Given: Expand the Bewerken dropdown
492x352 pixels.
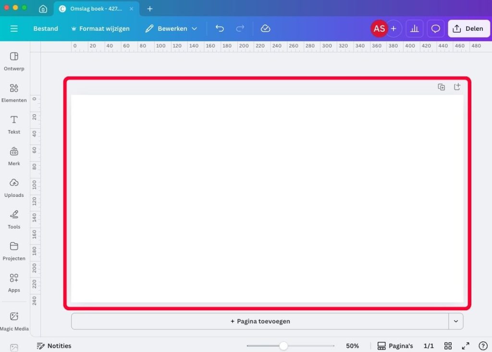Looking at the screenshot, I should pyautogui.click(x=172, y=29).
